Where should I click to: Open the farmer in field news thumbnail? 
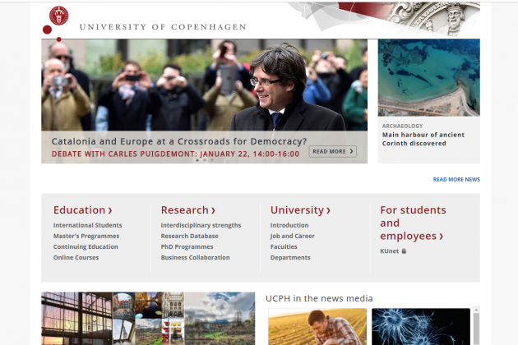(x=317, y=326)
